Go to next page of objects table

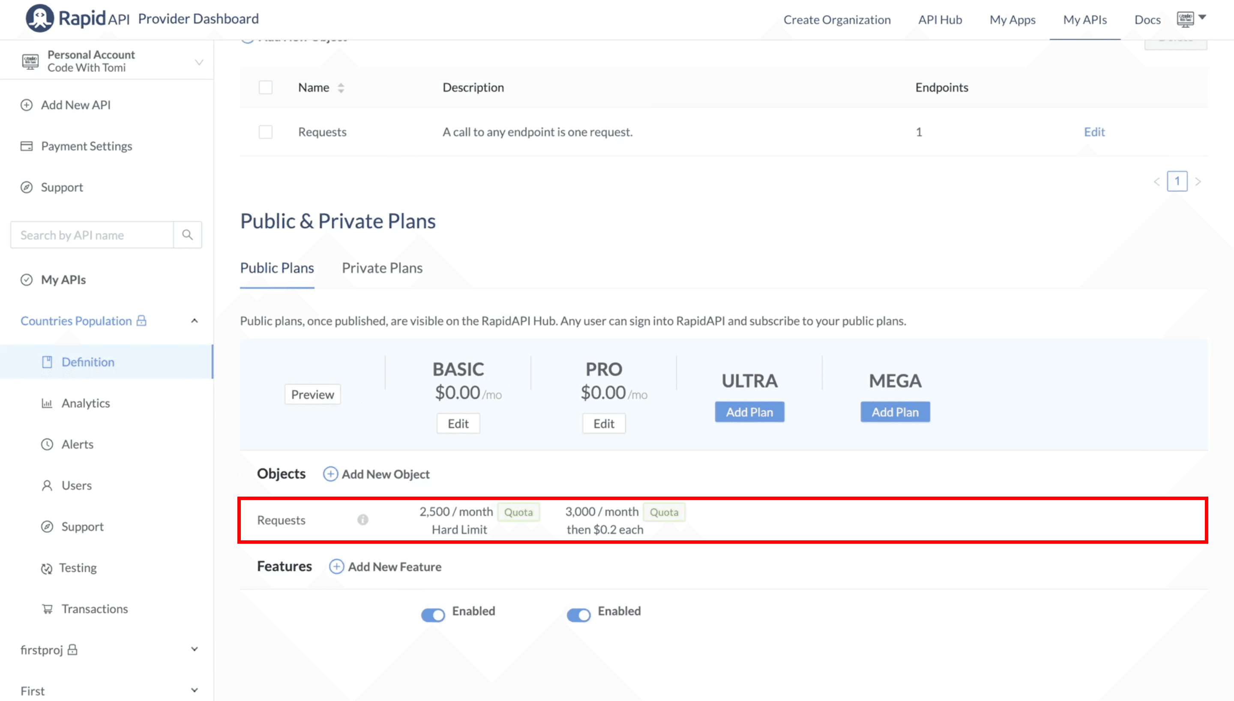[x=1198, y=182]
